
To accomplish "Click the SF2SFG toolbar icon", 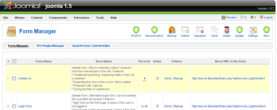I will (x=136, y=30).
